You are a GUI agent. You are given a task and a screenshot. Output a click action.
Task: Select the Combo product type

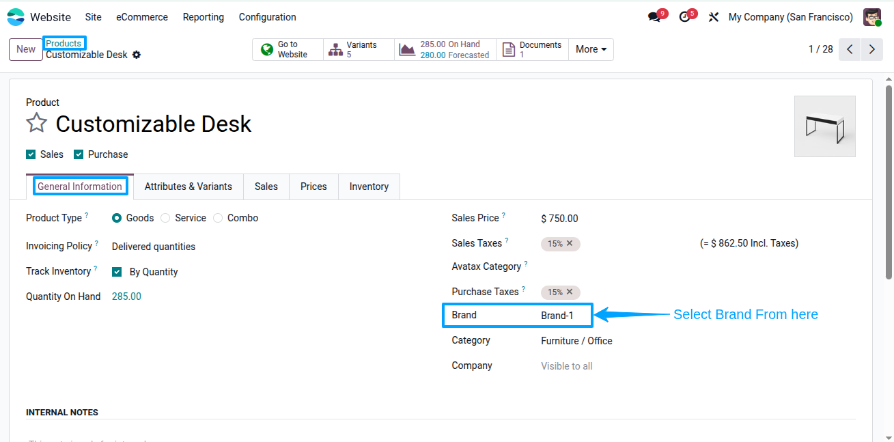tap(218, 218)
